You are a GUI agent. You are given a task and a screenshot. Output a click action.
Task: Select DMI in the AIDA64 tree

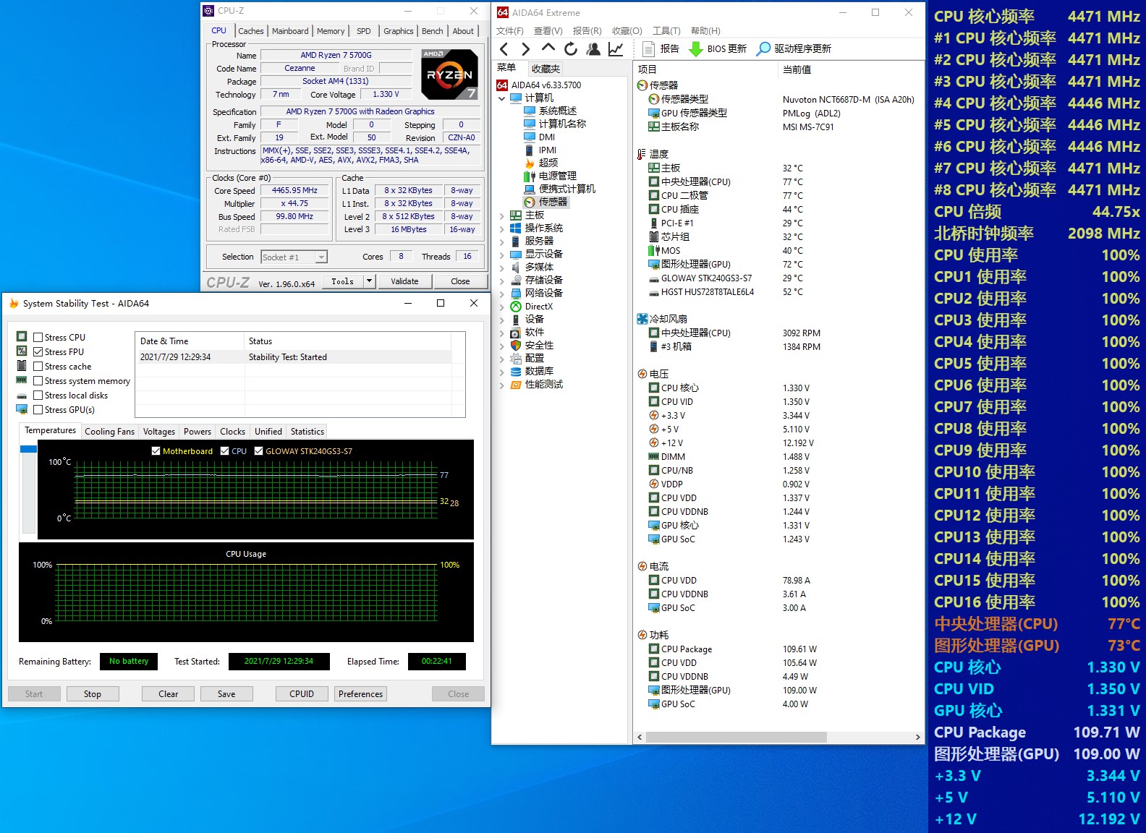click(x=547, y=137)
